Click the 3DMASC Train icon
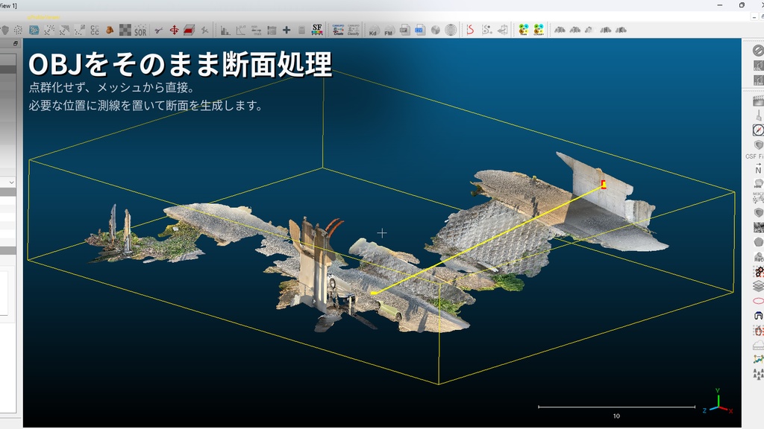Viewport: 764px width, 429px height. 523,30
